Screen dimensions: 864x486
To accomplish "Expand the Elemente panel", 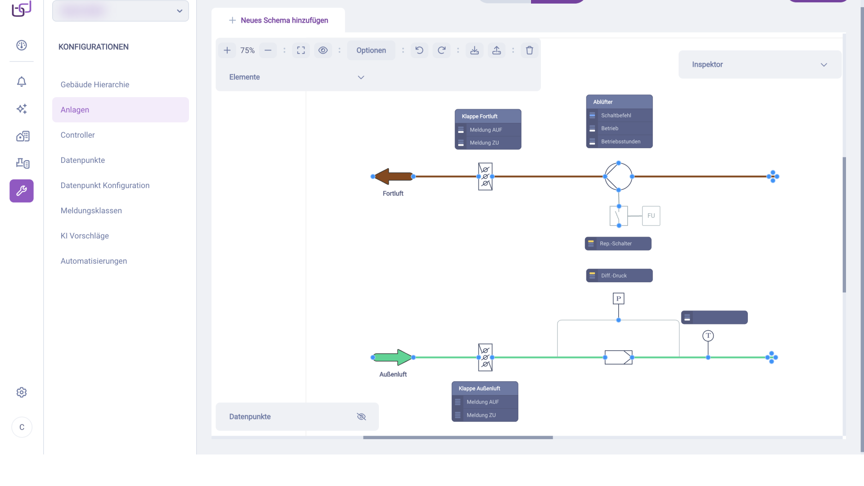I will [360, 77].
